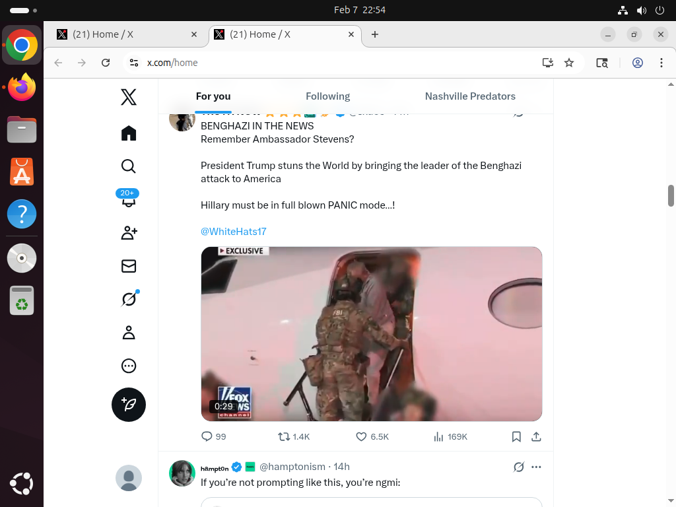The image size is (676, 507).
Task: Open Messages envelope icon in sidebar
Action: coord(129,266)
